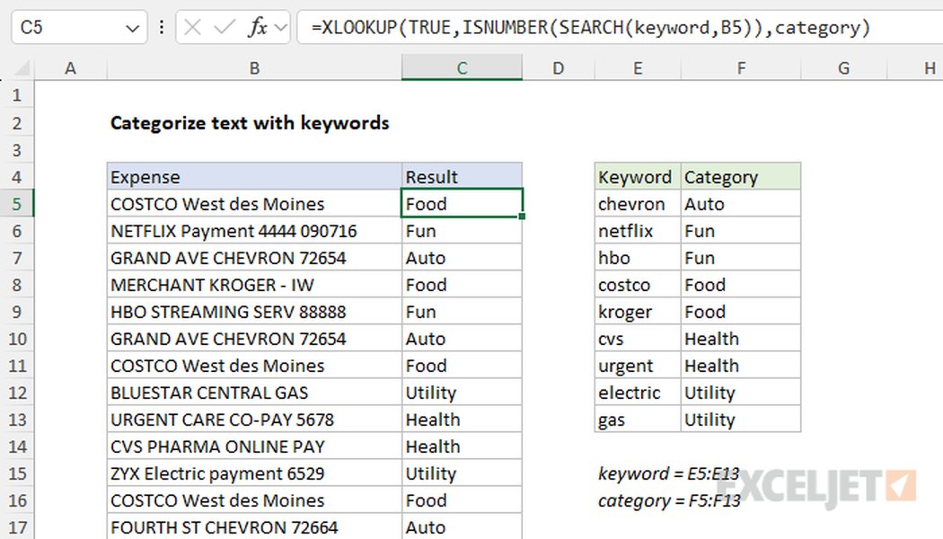Image resolution: width=943 pixels, height=539 pixels.
Task: Select the 'Keyword' header cell
Action: 638,177
